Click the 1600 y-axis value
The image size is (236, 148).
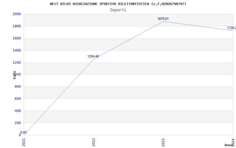(x=17, y=38)
